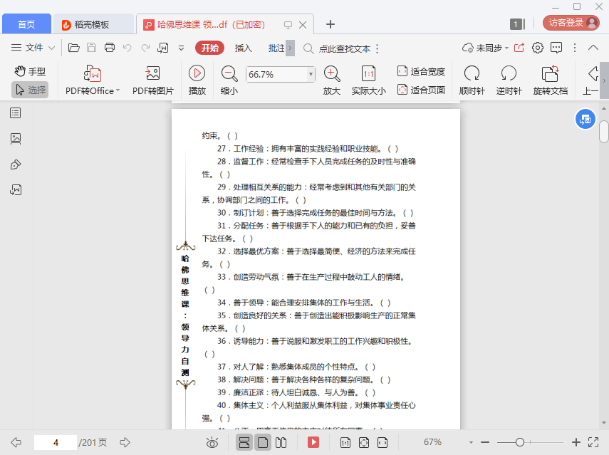Close the 哈佛思维课 PDF tab
The height and width of the screenshot is (455, 609).
coord(303,25)
